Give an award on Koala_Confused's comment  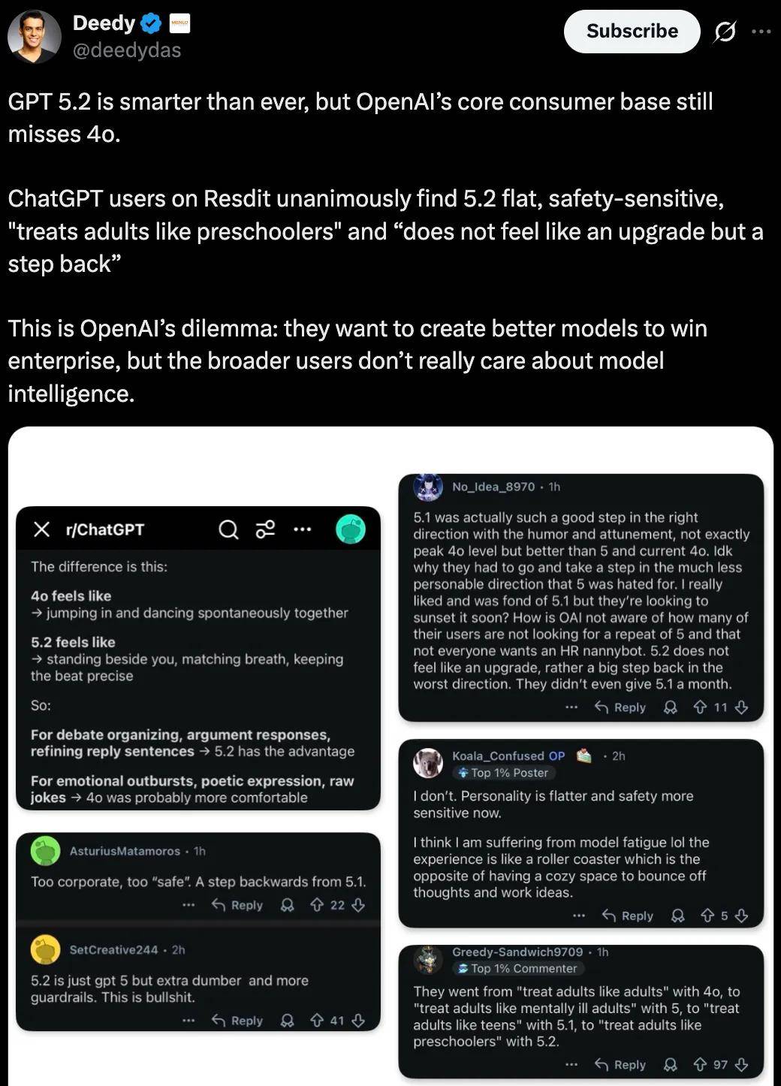(677, 916)
